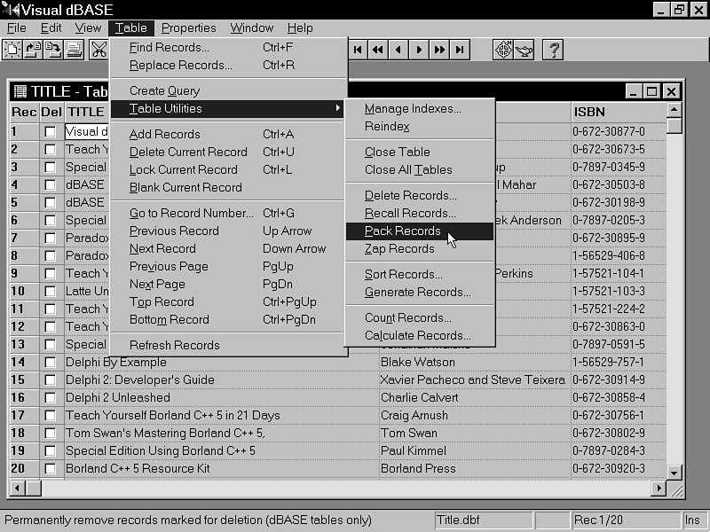Click the Print toolbar icon
This screenshot has height=532, width=710.
click(x=74, y=50)
